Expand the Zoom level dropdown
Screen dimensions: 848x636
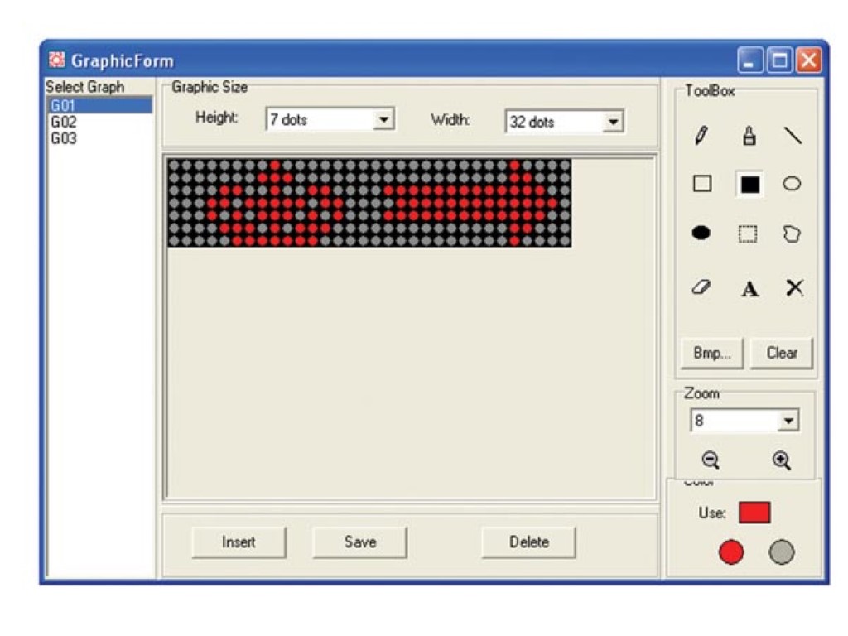pyautogui.click(x=788, y=422)
